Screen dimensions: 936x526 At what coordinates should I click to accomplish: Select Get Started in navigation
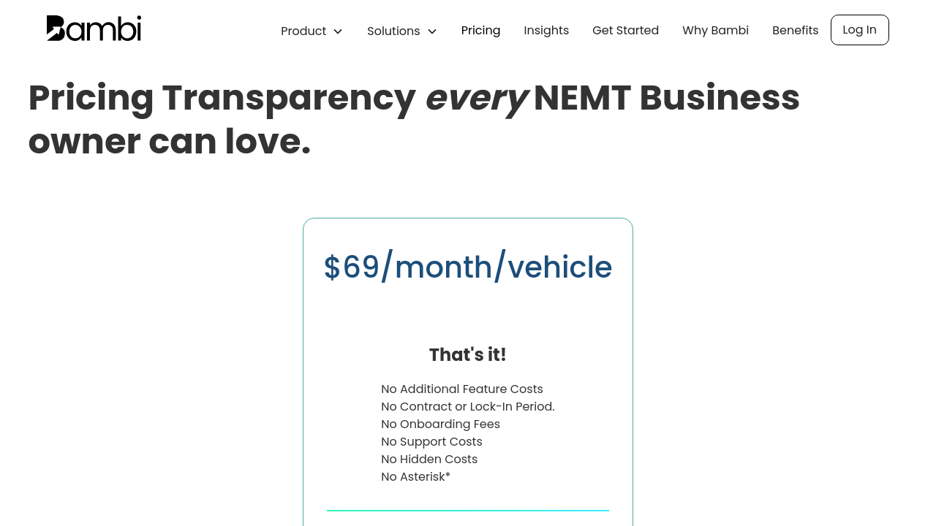click(x=625, y=30)
